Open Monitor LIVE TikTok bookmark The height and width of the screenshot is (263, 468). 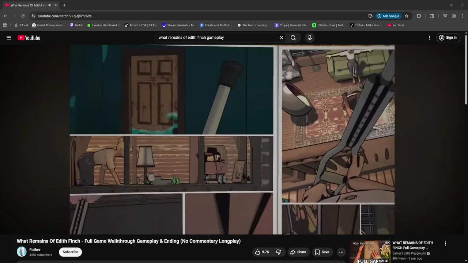[141, 25]
